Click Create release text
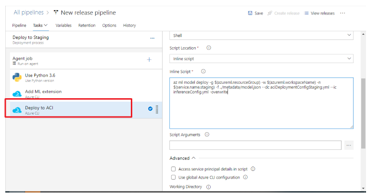The width and height of the screenshot is (367, 194). tap(287, 13)
